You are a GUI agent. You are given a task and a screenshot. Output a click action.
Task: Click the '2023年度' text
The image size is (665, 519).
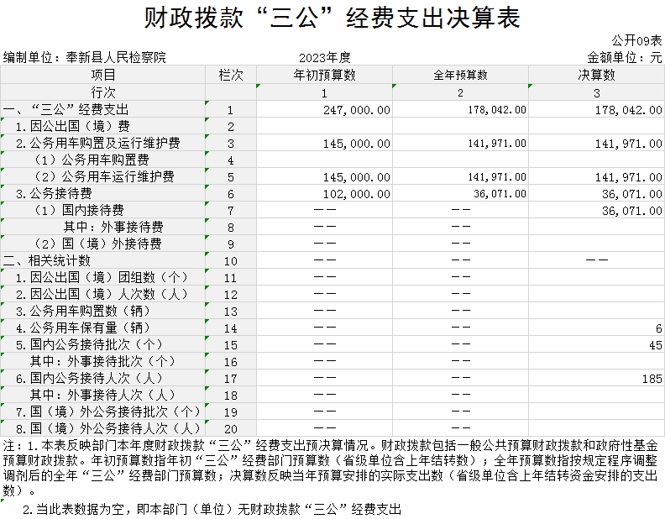click(x=324, y=57)
